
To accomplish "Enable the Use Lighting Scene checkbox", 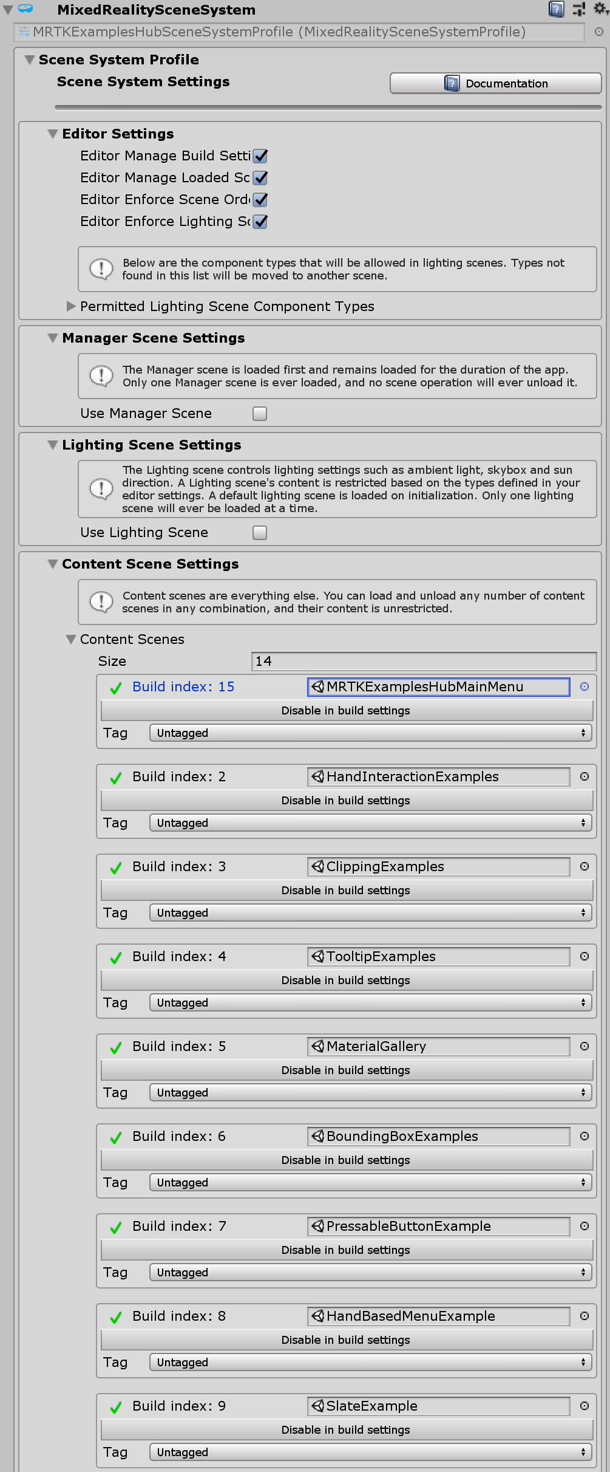I will pyautogui.click(x=260, y=533).
